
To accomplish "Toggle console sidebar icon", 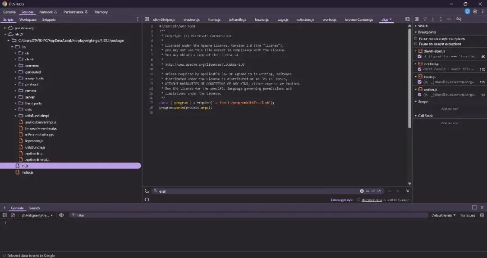I will pos(5,215).
